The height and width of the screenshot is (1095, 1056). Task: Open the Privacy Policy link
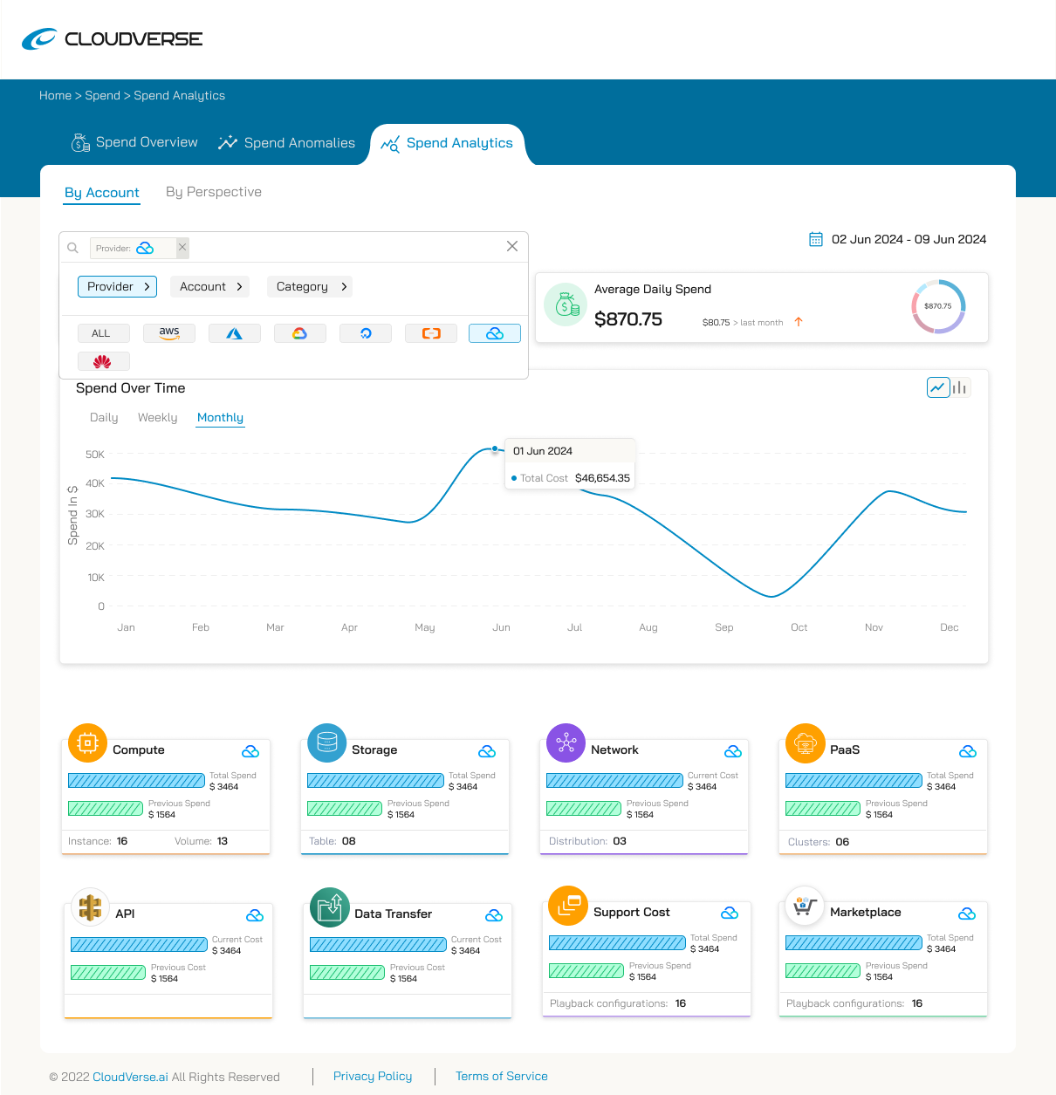[372, 1076]
